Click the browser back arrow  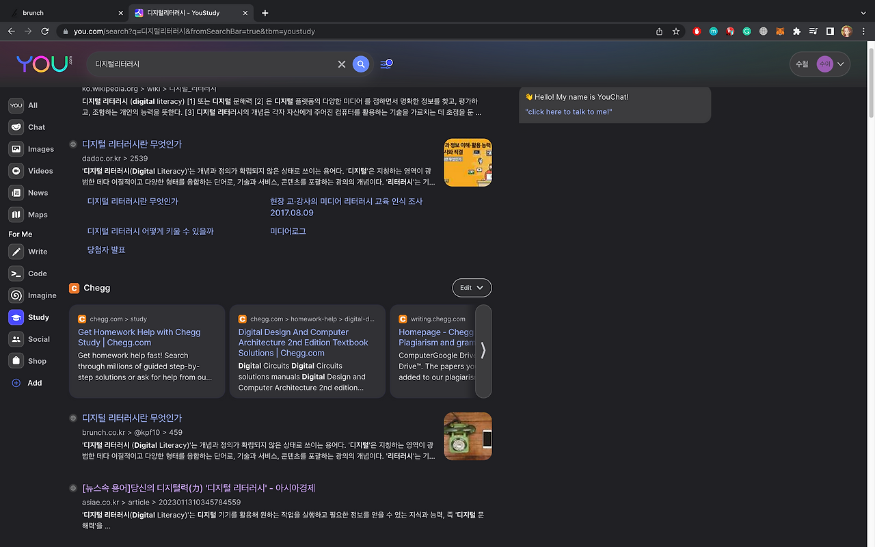click(x=11, y=31)
